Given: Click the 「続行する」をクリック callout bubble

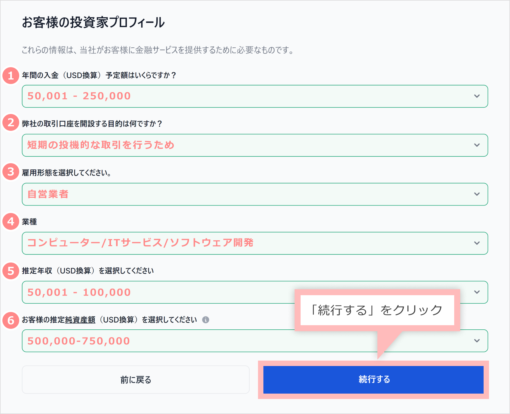Looking at the screenshot, I should click(x=377, y=310).
